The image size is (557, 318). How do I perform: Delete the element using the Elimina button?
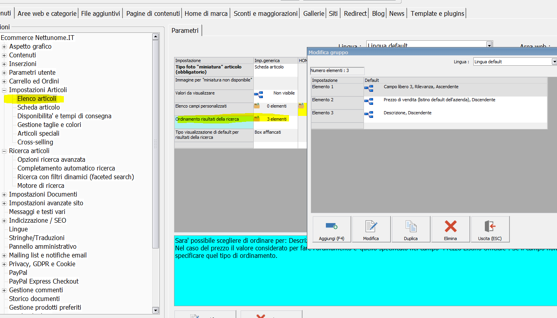(x=450, y=229)
